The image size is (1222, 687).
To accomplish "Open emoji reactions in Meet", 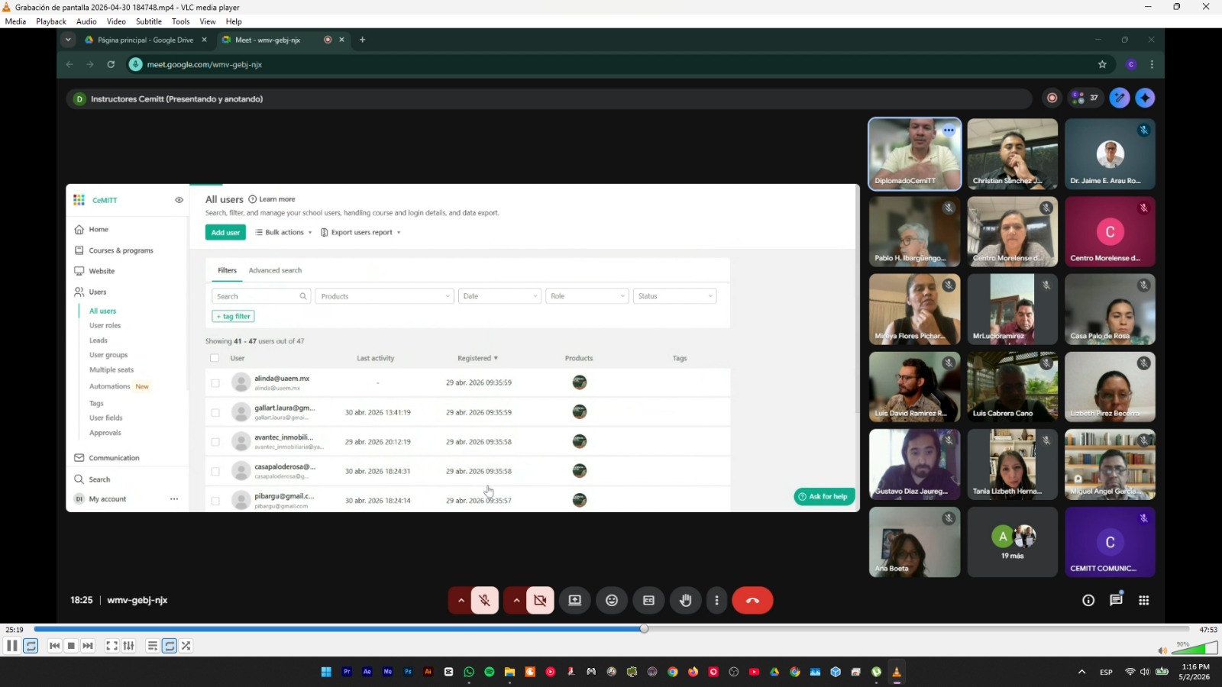I will click(612, 601).
